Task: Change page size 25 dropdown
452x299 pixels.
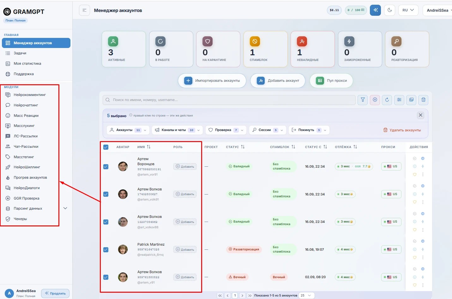Action: pos(306,296)
